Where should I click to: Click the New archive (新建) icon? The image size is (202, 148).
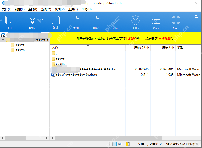coord(56,20)
